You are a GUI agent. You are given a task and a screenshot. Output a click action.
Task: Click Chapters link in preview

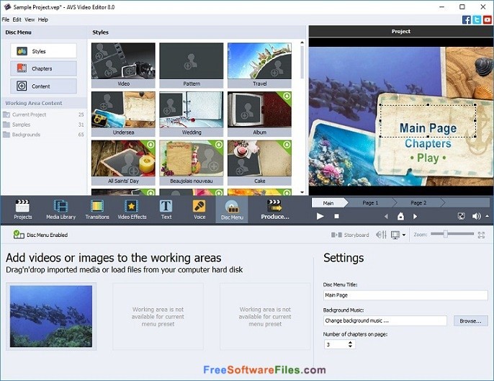point(428,143)
